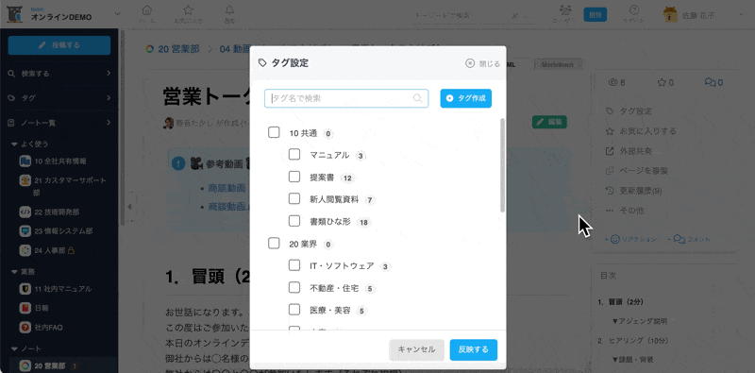
Task: Check the 不動産・住宅 tag checkbox
Action: 294,288
